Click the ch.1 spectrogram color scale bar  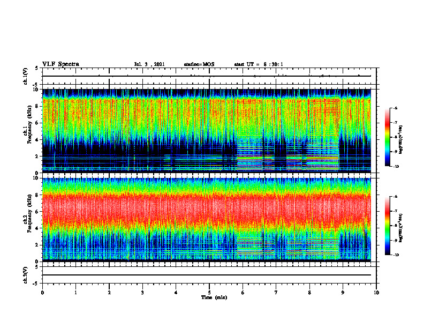pyautogui.click(x=387, y=137)
